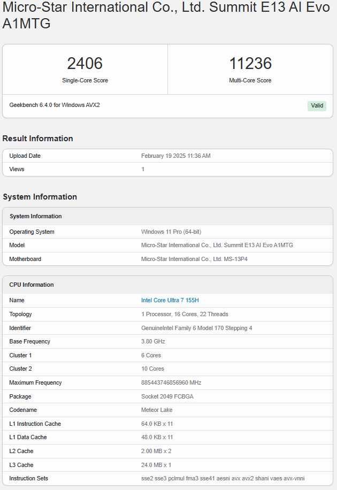Click the Maximum Frequency label

35,383
